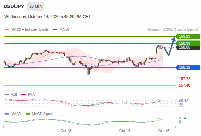Image resolution: width=201 pixels, height=136 pixels.
Task: Click the 158.85 current price tag
Action: coord(188,48)
